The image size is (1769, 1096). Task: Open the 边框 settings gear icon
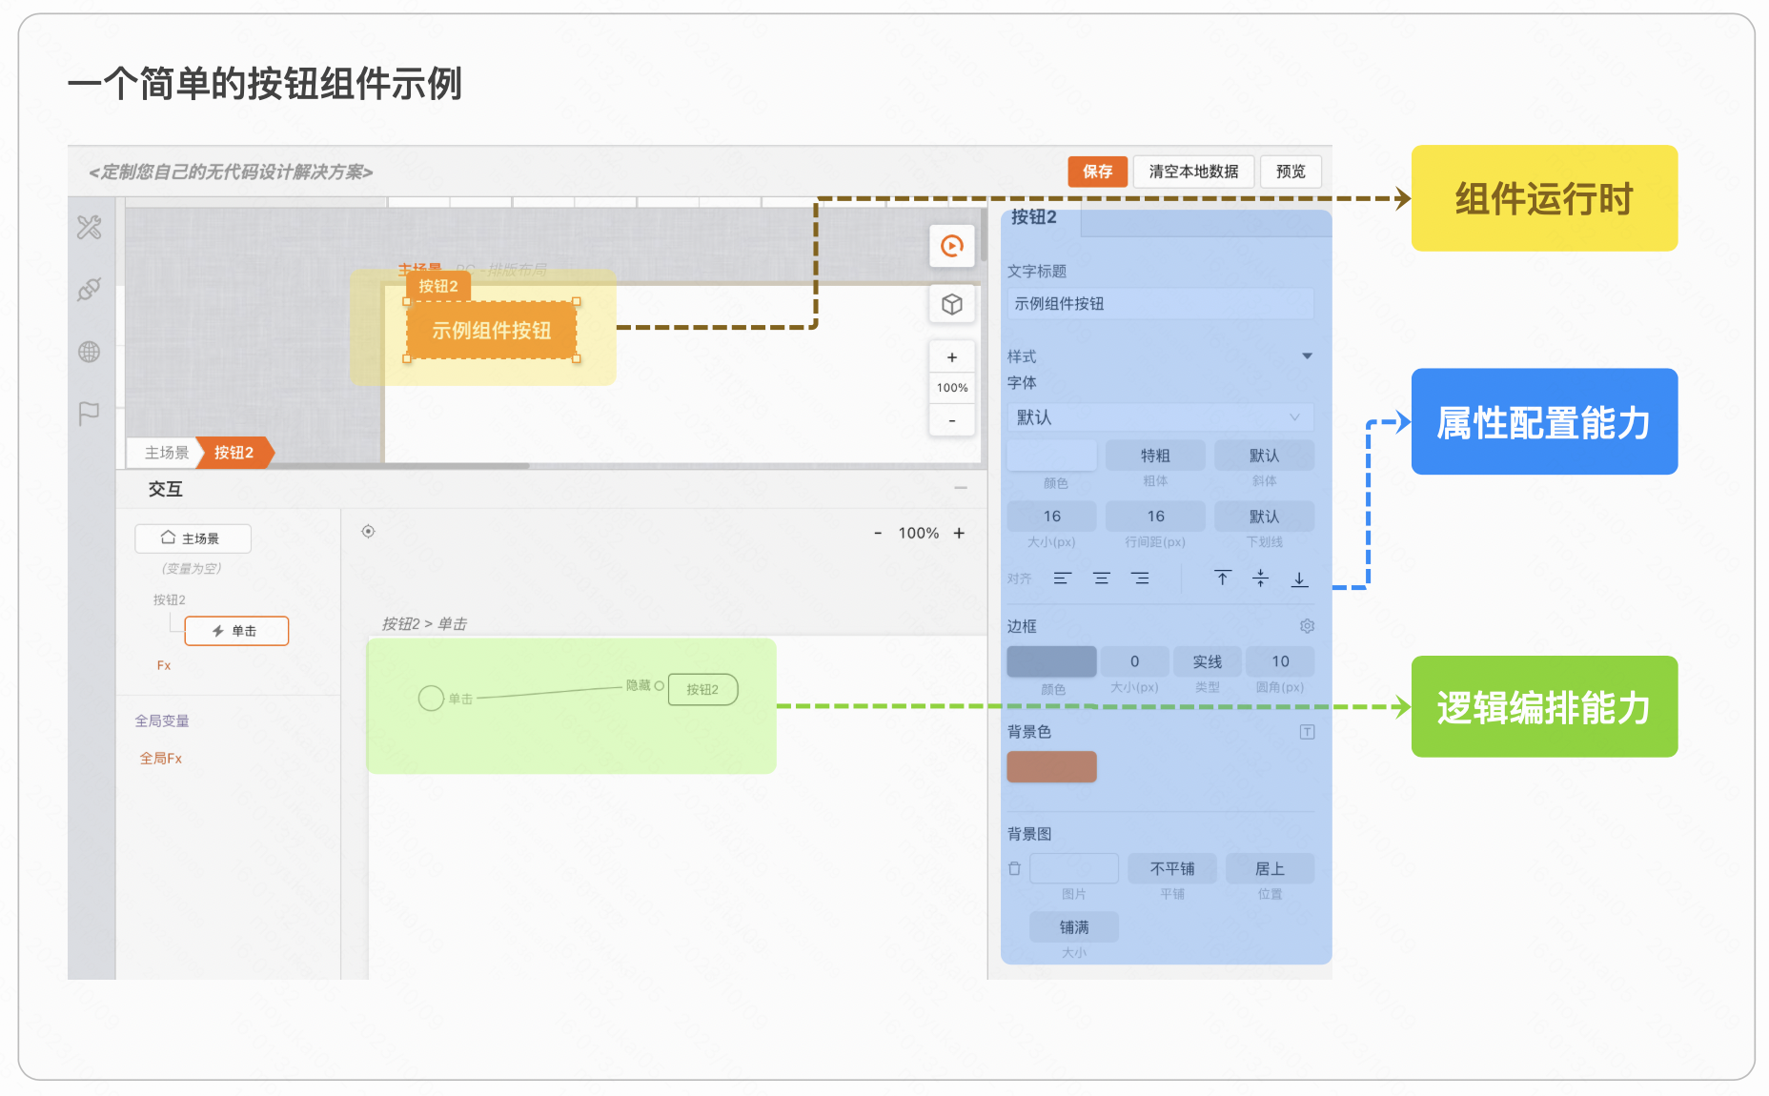[x=1307, y=626]
